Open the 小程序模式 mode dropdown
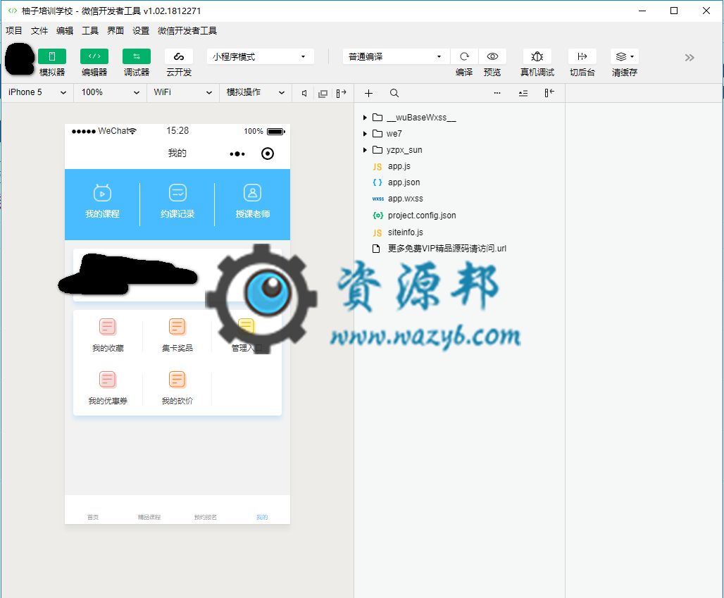724x598 pixels. (261, 57)
